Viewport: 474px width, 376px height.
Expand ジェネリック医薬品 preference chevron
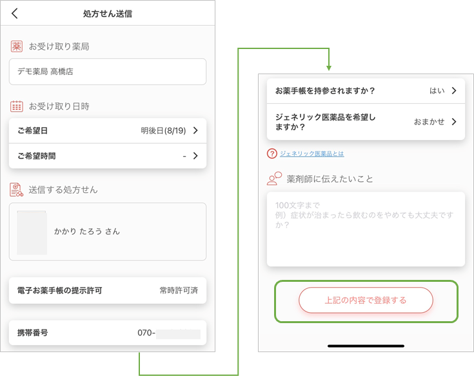(454, 122)
